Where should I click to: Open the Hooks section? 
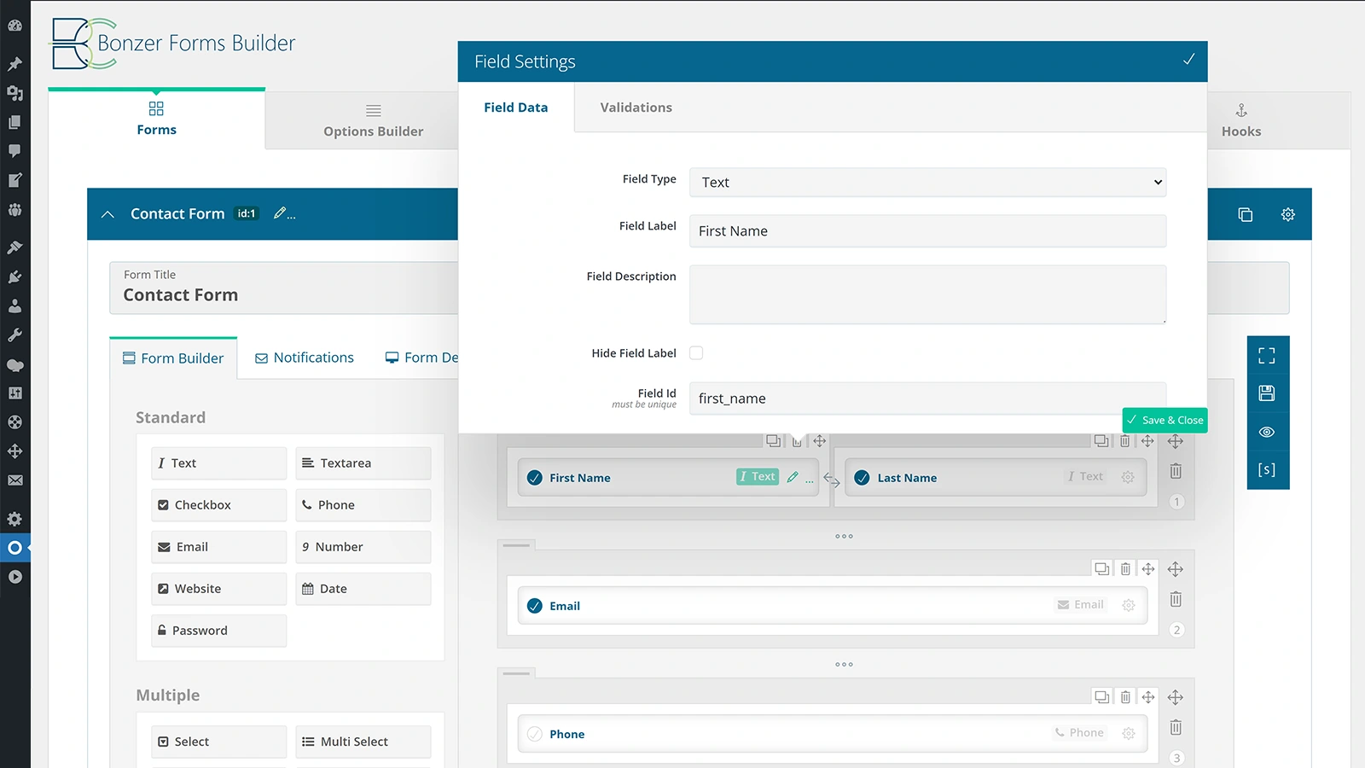click(x=1241, y=120)
